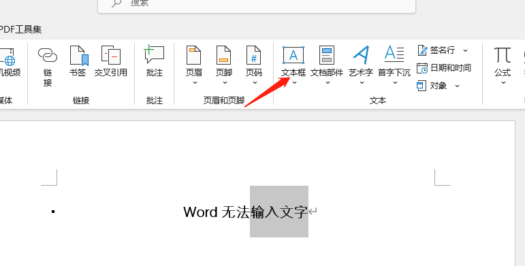This screenshot has height=266, width=525.
Task: Expand the Drop Cap (首字下沉) dropdown arrow
Action: tap(395, 82)
